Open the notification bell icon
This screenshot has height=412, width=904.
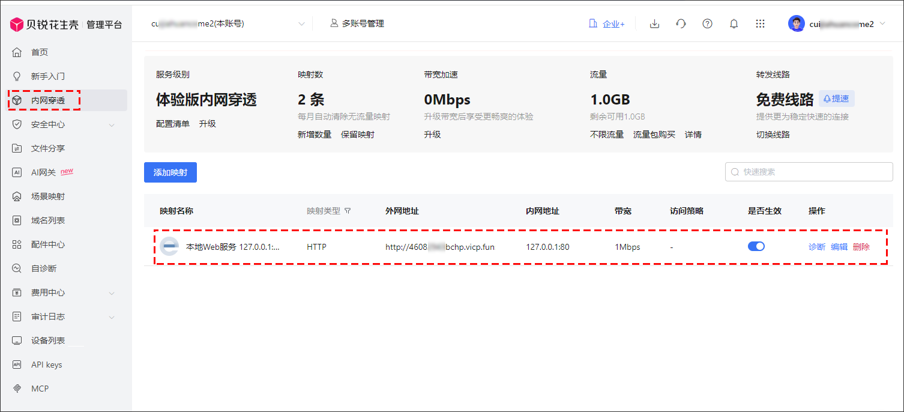tap(734, 24)
